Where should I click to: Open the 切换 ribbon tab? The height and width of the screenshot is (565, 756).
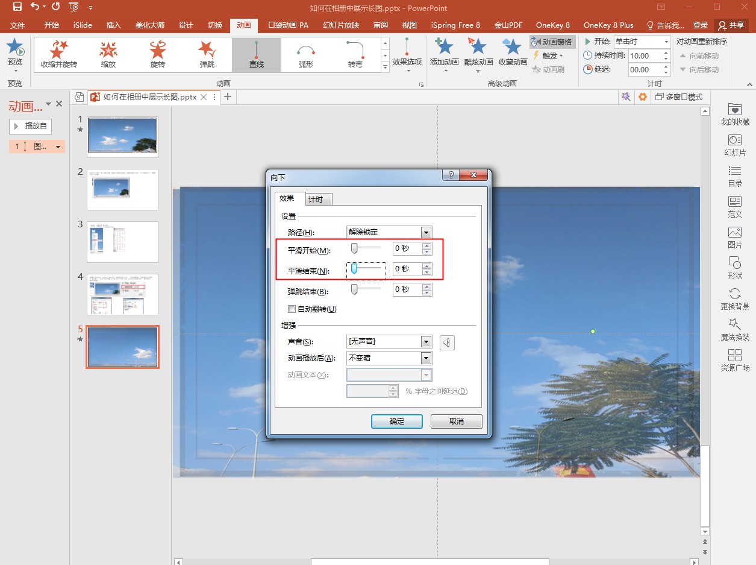pyautogui.click(x=215, y=25)
